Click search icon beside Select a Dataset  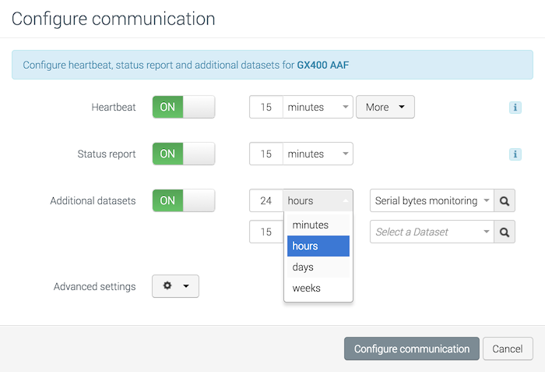click(x=505, y=232)
